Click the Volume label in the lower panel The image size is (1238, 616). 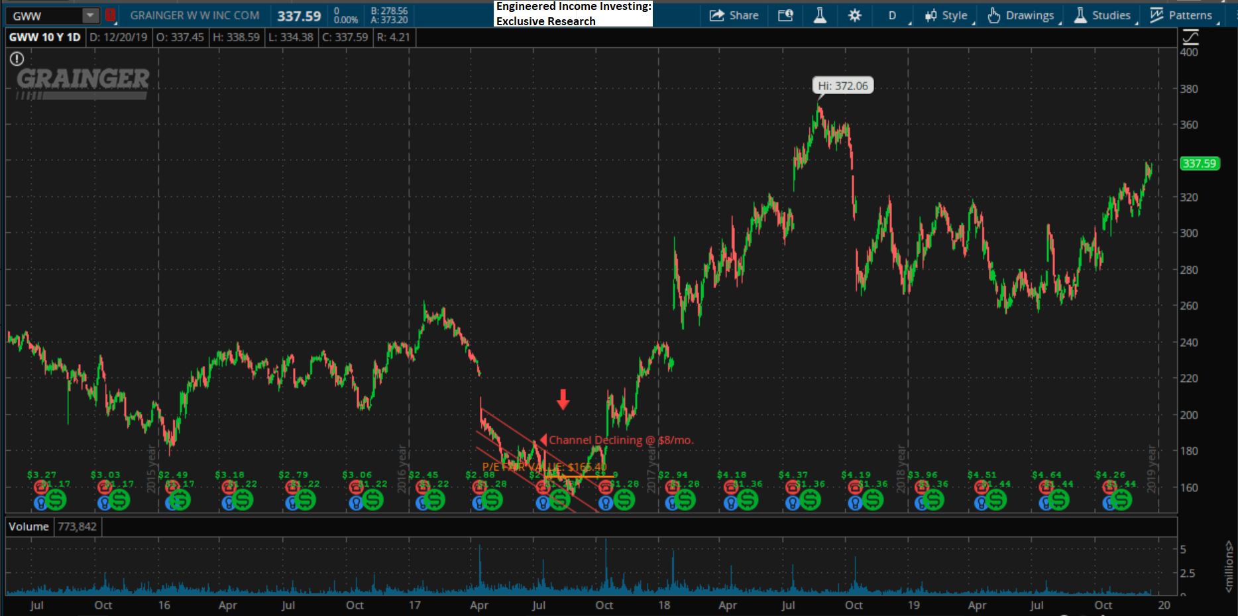click(28, 526)
